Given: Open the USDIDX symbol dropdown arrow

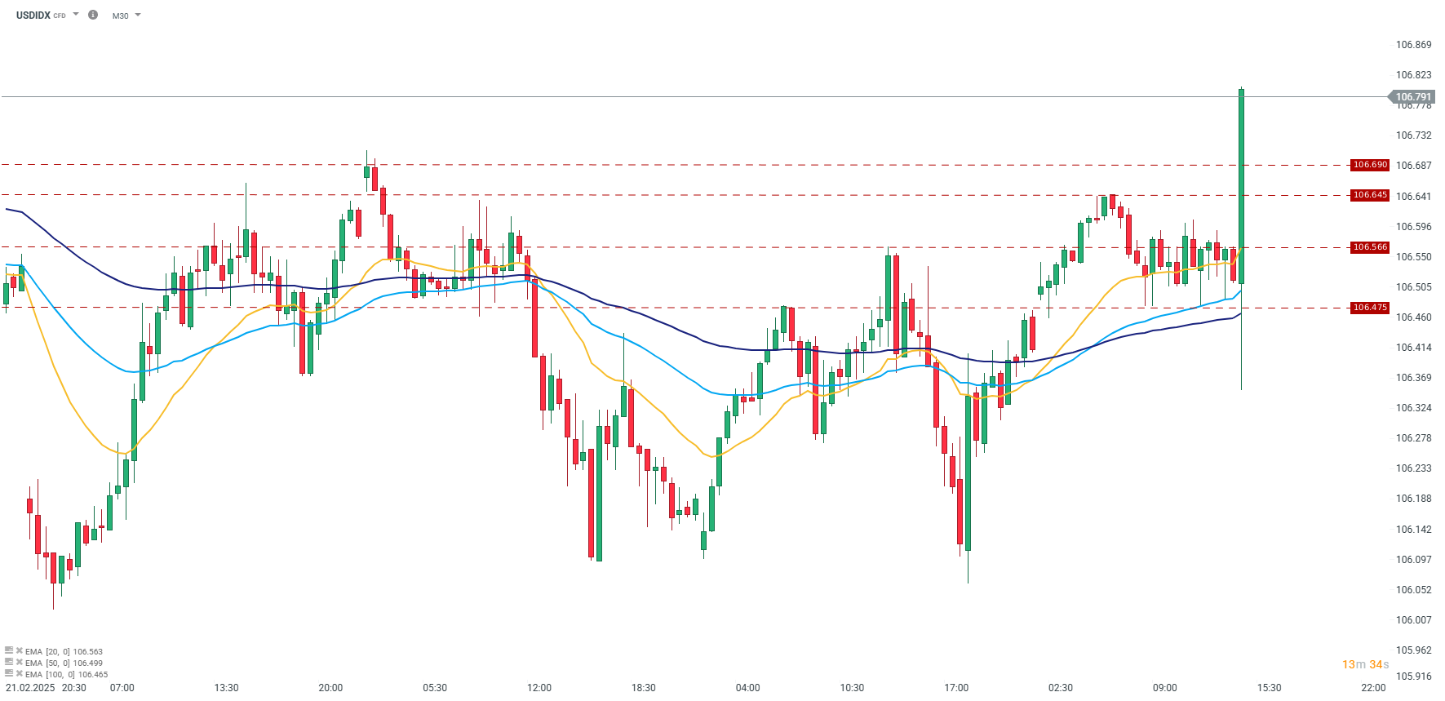Looking at the screenshot, I should pos(76,15).
